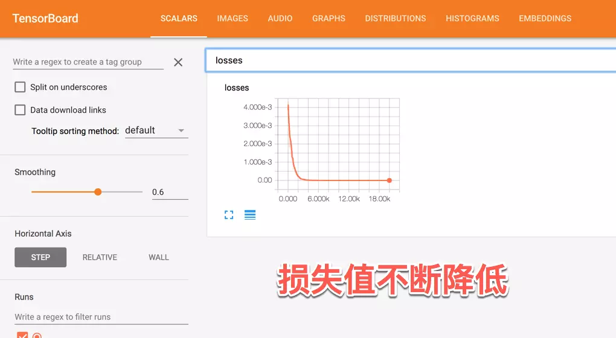Set horizontal axis to WALL
This screenshot has width=616, height=338.
coord(159,257)
